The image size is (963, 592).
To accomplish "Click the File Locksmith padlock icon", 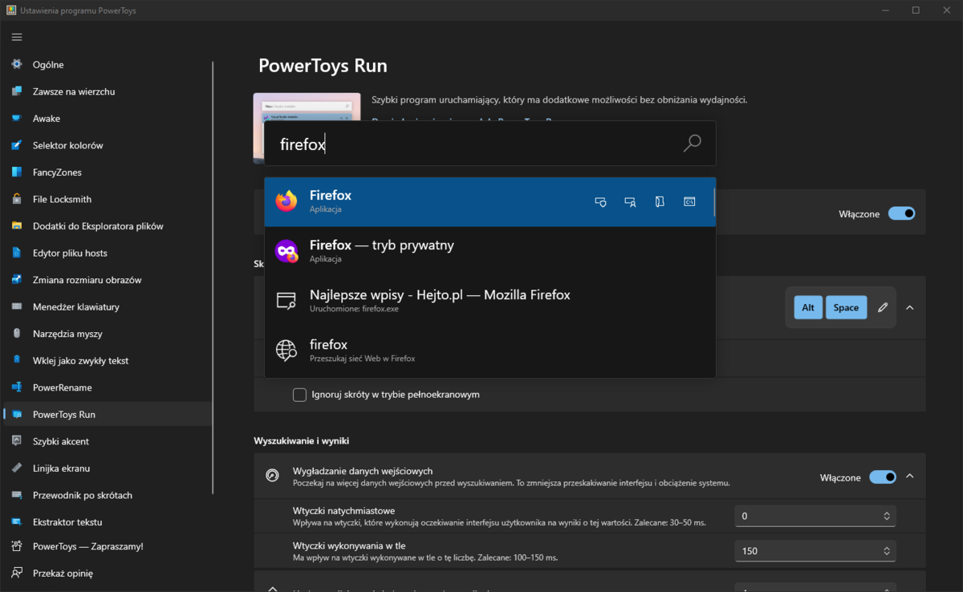I will (x=17, y=199).
